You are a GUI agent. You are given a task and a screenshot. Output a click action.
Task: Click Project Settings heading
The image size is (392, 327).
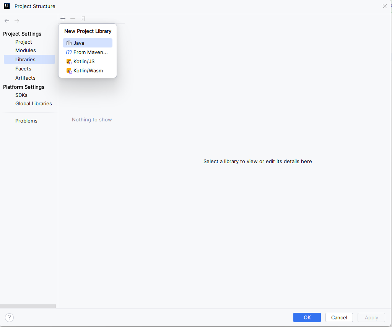click(22, 34)
